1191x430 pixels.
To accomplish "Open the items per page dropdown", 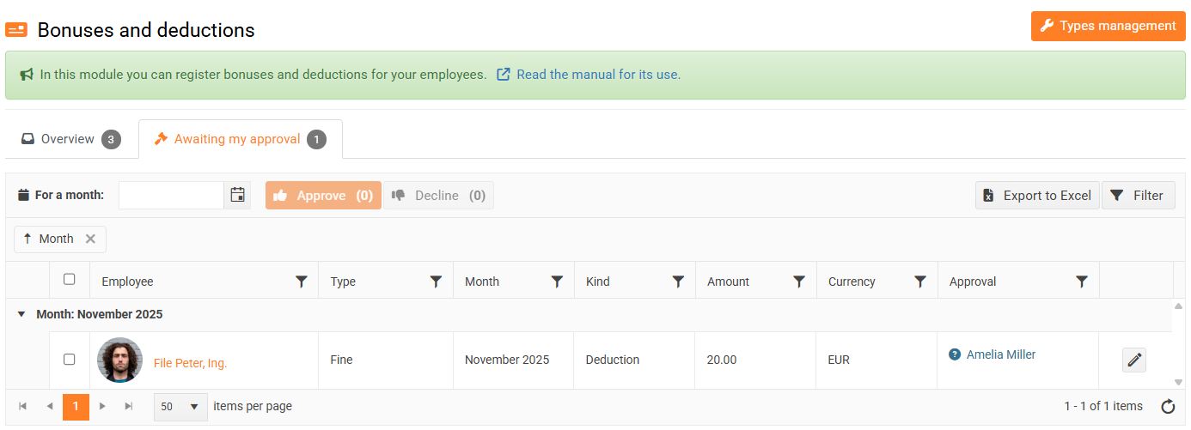I will click(x=180, y=407).
